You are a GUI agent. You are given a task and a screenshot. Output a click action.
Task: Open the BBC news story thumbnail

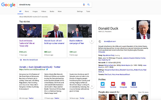click(55, 31)
